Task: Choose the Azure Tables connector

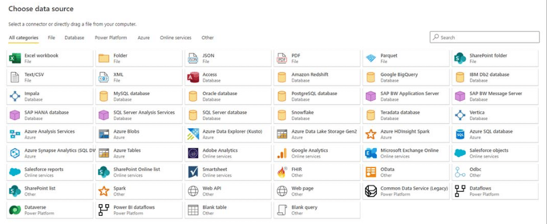Action: [x=139, y=153]
